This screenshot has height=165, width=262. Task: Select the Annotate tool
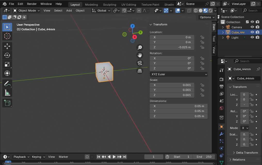click(7, 83)
